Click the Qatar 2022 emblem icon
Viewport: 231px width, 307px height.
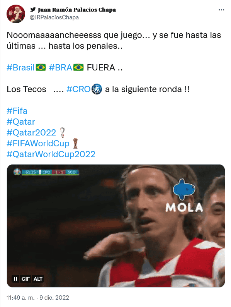(62, 132)
